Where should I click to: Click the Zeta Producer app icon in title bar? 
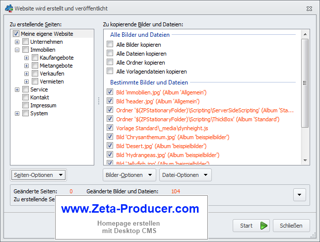(9, 8)
